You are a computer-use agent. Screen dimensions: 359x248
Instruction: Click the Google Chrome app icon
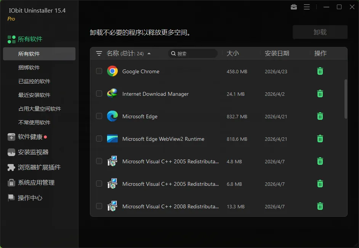tap(112, 71)
